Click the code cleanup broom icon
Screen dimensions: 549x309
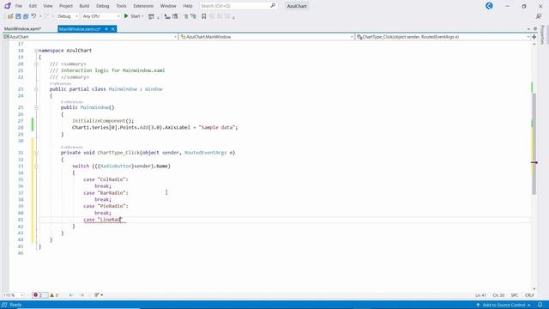tap(97, 295)
